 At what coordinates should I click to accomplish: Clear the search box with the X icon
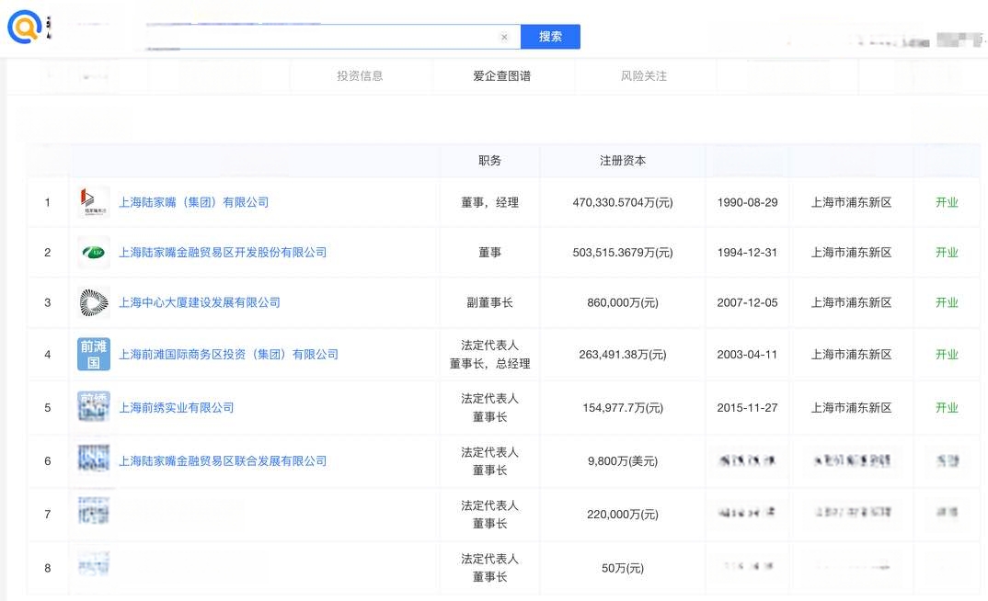[504, 37]
